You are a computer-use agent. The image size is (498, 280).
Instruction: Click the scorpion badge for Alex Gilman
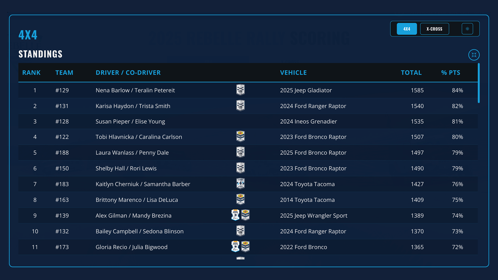pyautogui.click(x=235, y=215)
